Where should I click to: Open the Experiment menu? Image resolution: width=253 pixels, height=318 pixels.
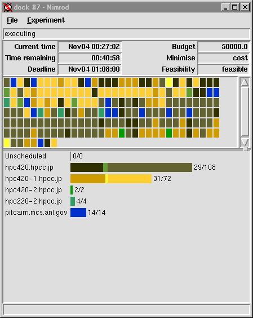(x=46, y=20)
